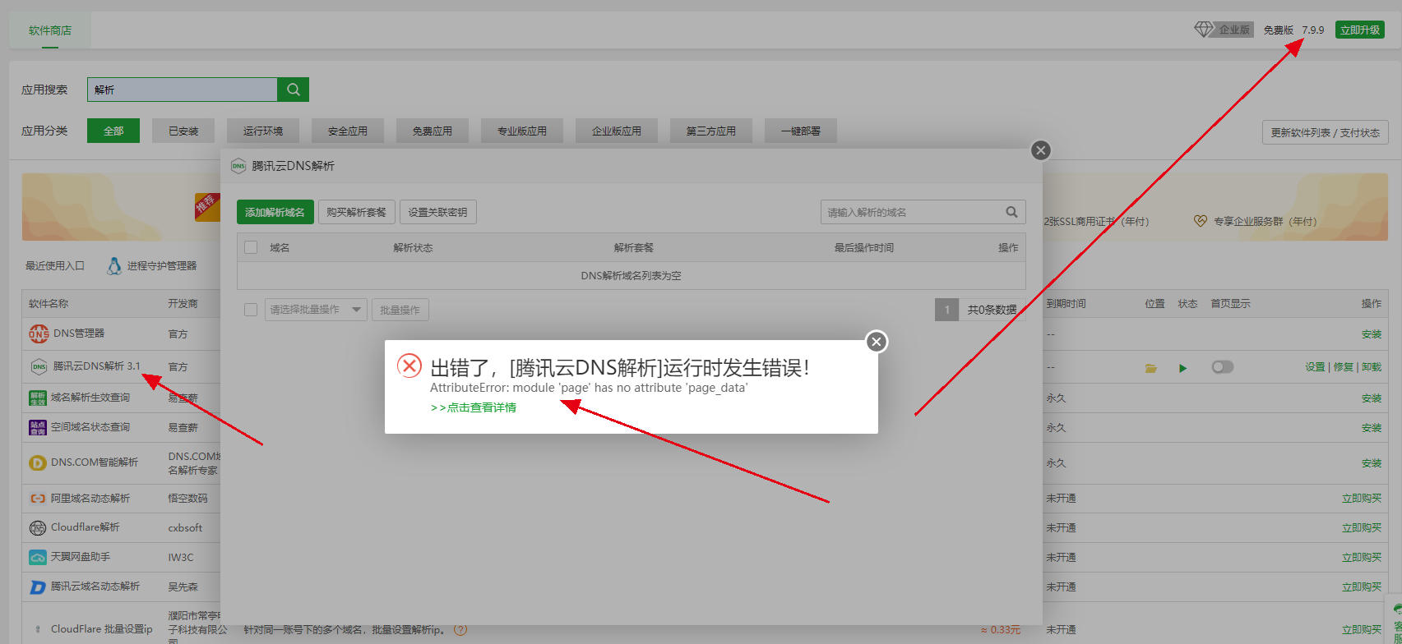Screen dimensions: 1402x644
Task: Click the 域名解析生效查询 icon
Action: (38, 398)
